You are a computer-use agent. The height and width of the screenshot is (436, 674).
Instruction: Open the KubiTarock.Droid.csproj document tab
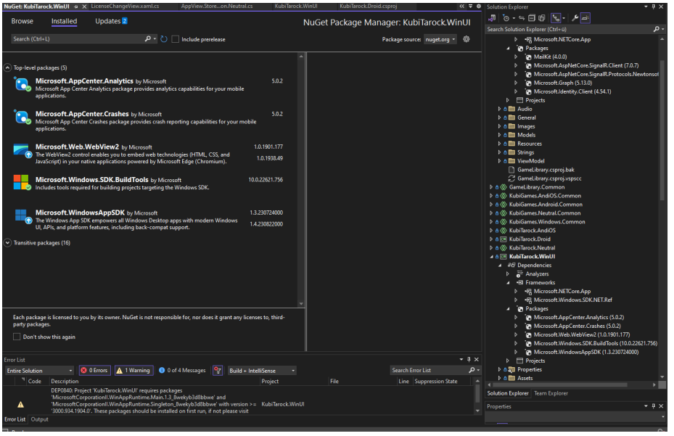coord(368,6)
